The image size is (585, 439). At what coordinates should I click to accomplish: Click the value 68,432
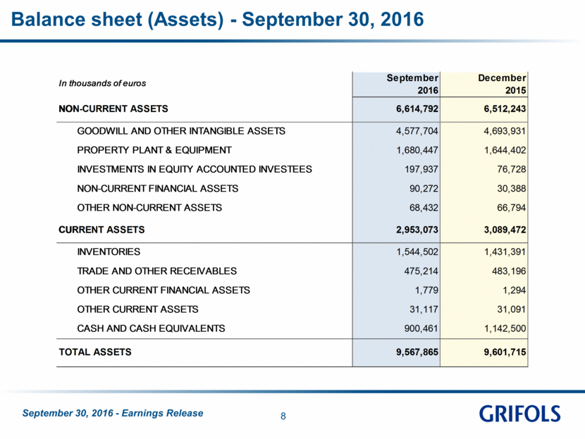click(424, 207)
